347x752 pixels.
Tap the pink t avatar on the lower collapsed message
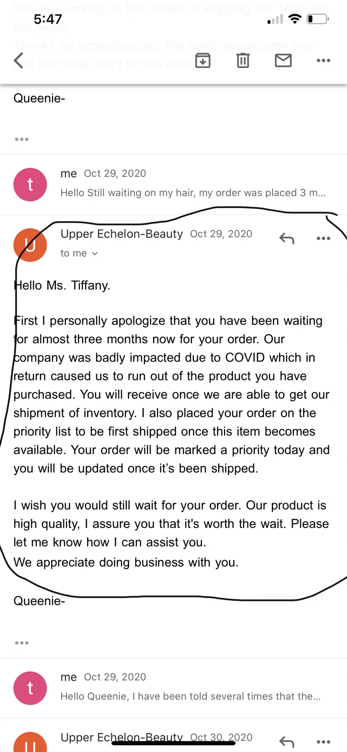(30, 688)
